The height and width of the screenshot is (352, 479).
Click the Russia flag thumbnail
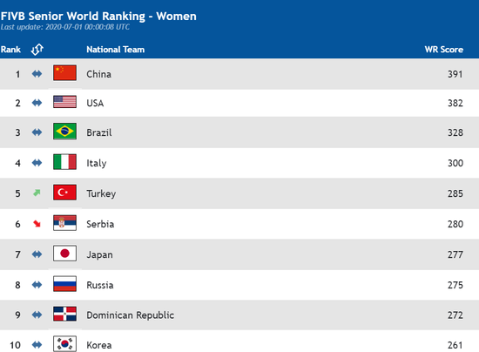64,283
